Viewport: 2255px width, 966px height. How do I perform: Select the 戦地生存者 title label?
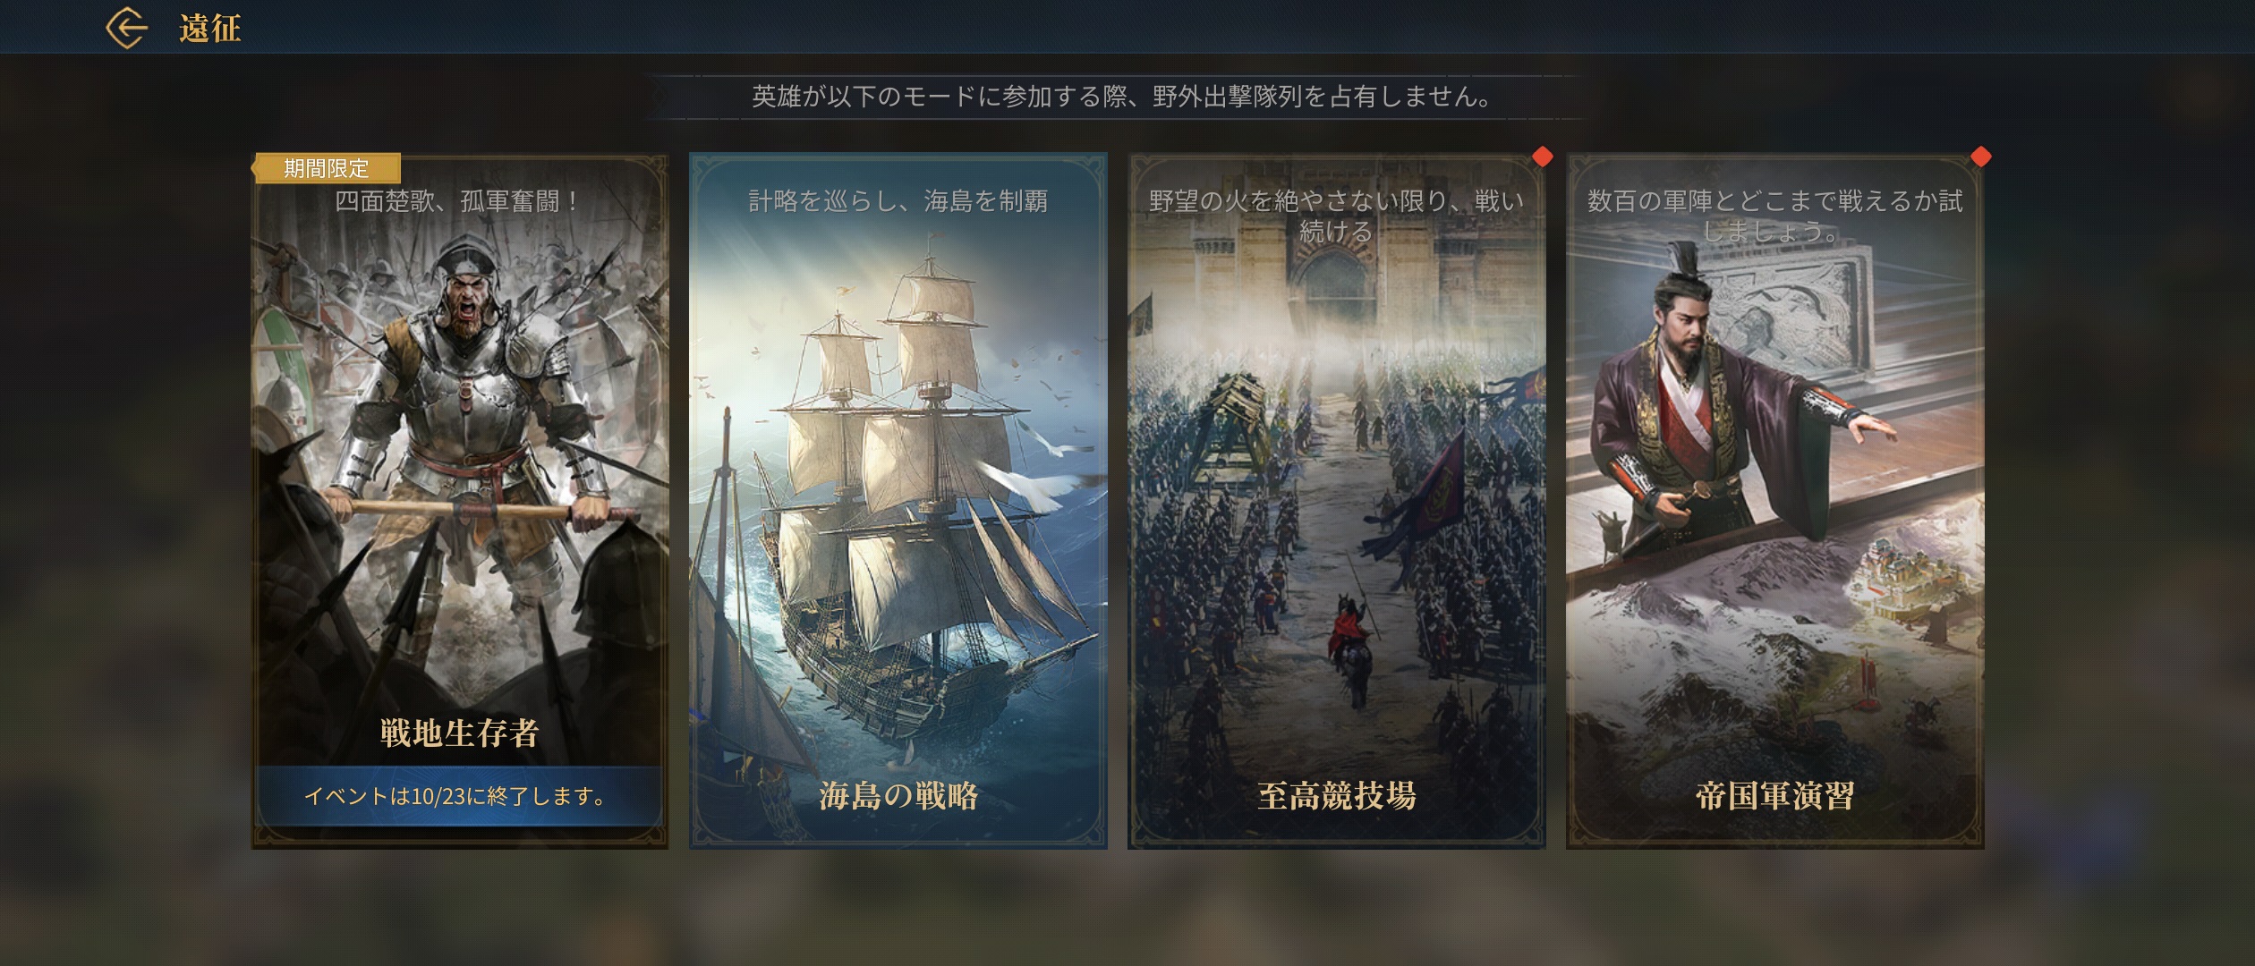point(459,733)
